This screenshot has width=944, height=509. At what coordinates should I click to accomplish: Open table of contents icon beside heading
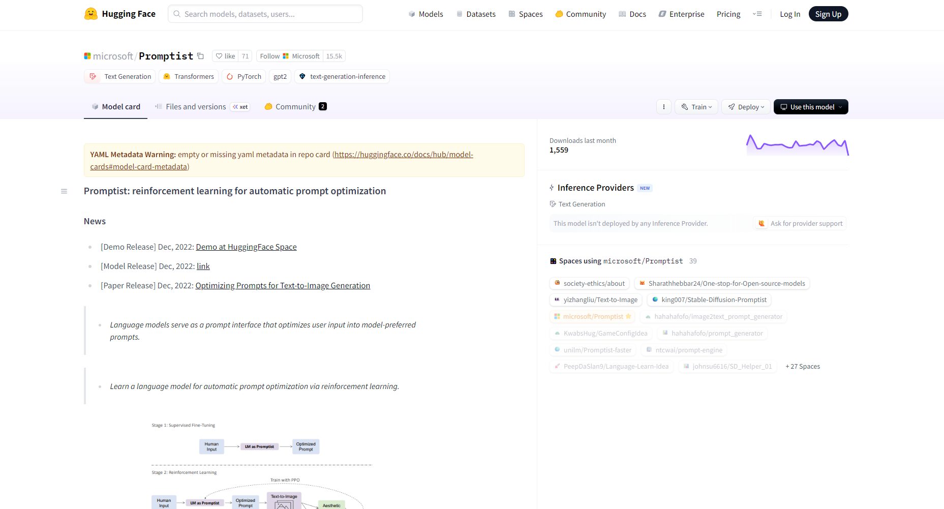64,191
